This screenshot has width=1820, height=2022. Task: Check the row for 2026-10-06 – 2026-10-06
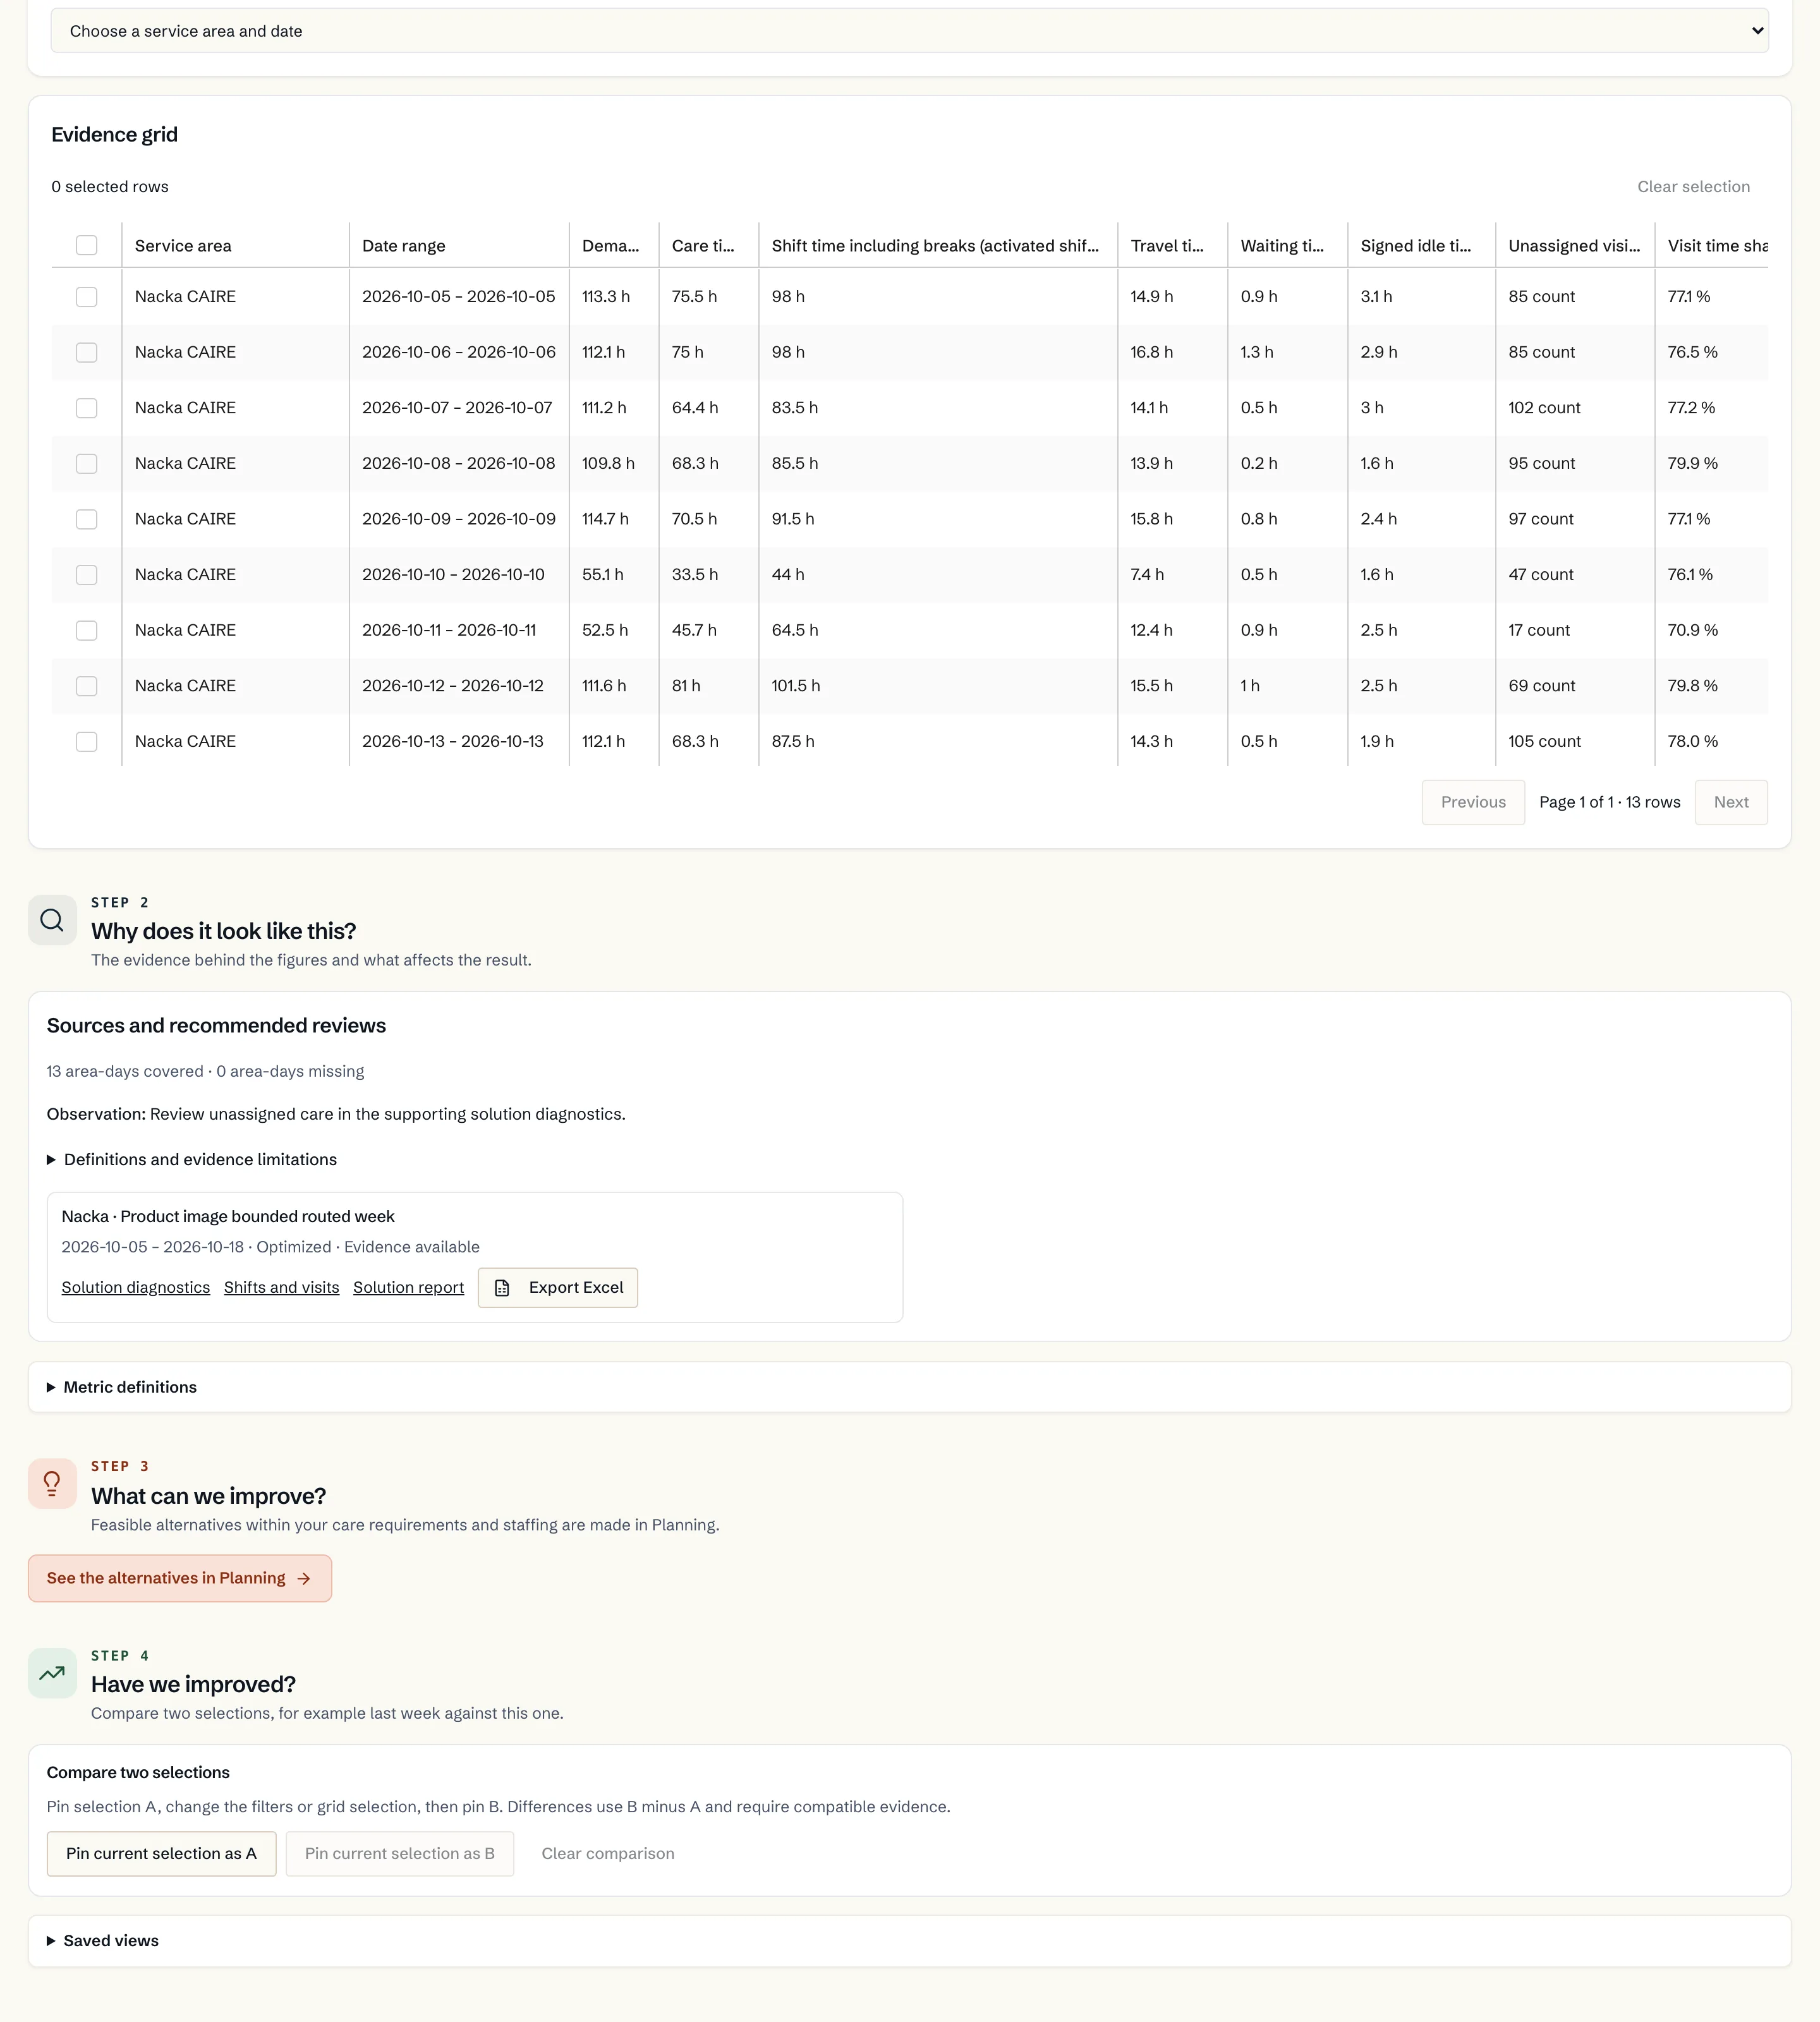87,352
